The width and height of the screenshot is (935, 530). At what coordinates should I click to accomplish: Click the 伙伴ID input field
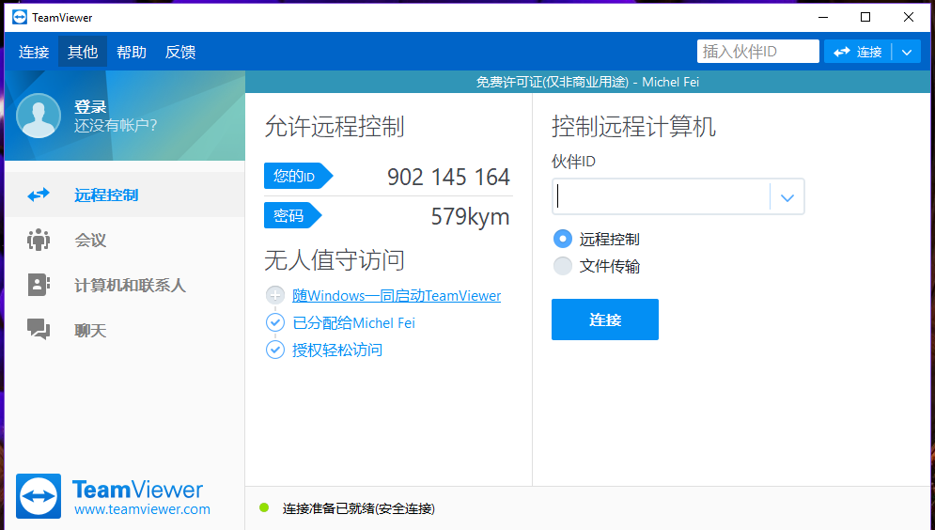point(661,196)
